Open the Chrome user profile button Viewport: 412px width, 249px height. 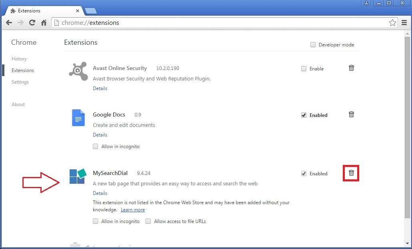366,3
